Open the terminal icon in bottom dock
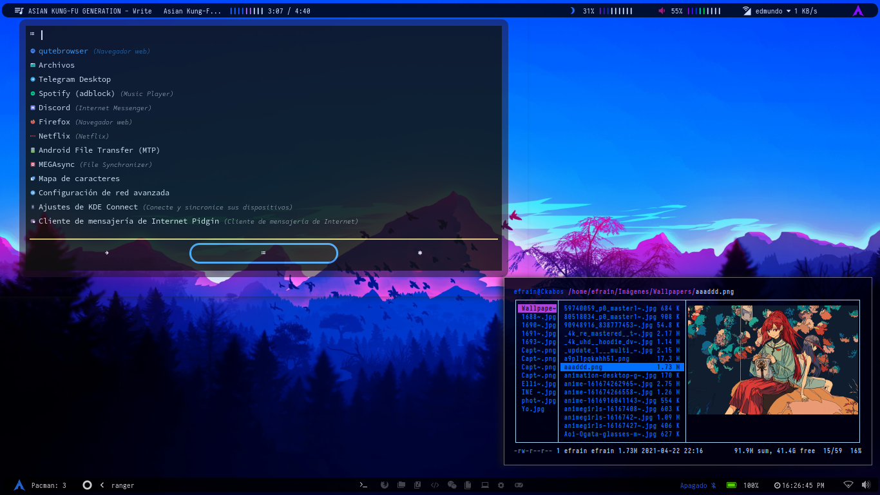 [x=363, y=485]
